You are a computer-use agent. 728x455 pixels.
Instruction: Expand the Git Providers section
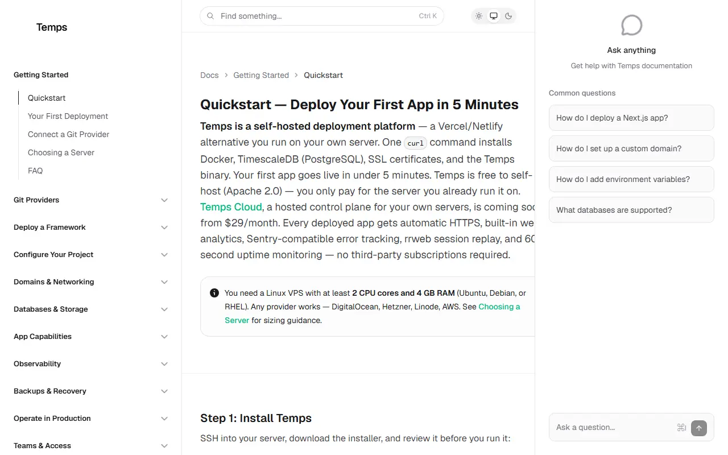point(91,200)
